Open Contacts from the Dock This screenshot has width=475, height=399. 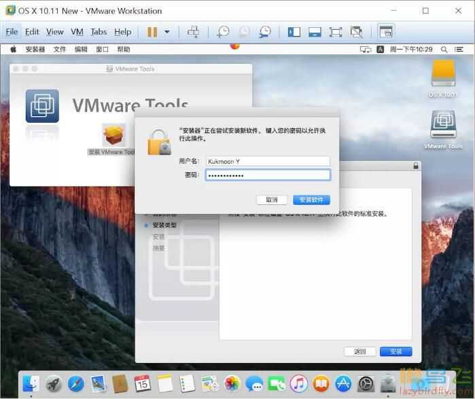120,384
